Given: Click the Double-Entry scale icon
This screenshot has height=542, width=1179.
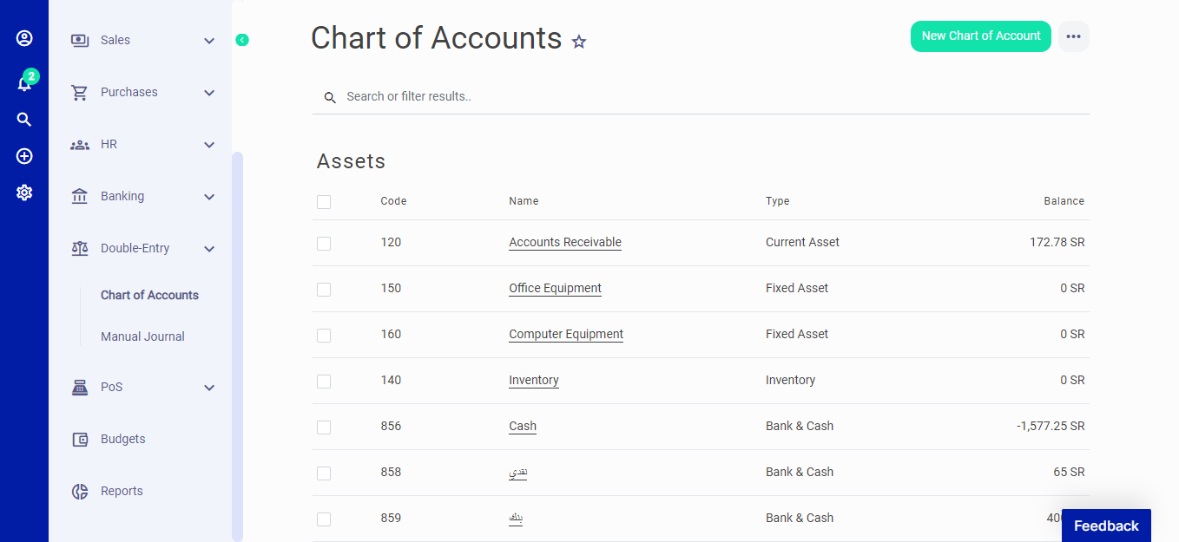Looking at the screenshot, I should pyautogui.click(x=80, y=248).
